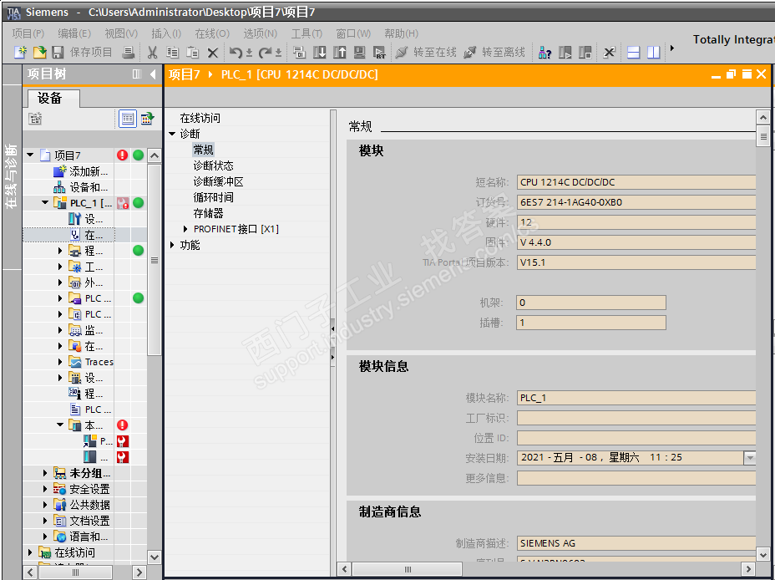The height and width of the screenshot is (580, 775).
Task: Click 添加新... add new device item
Action: [80, 171]
